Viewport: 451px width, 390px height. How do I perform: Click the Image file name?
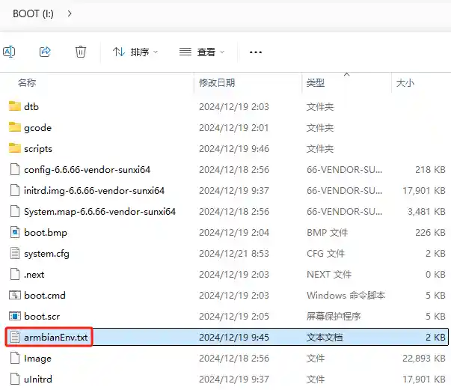37,359
